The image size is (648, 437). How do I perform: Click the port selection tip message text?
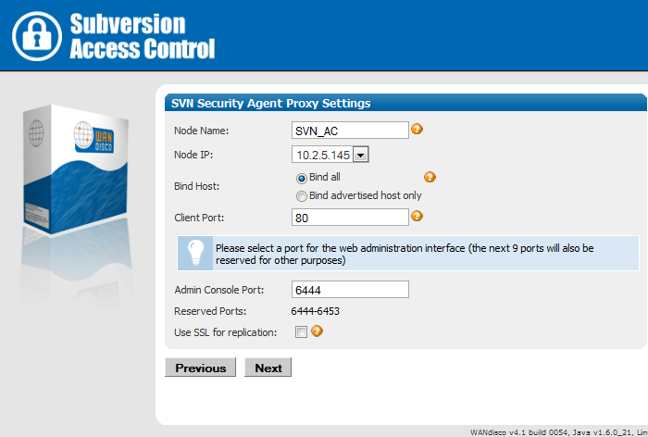405,254
